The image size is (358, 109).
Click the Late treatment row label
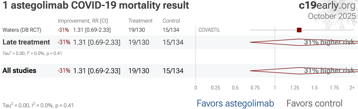[x=26, y=42]
